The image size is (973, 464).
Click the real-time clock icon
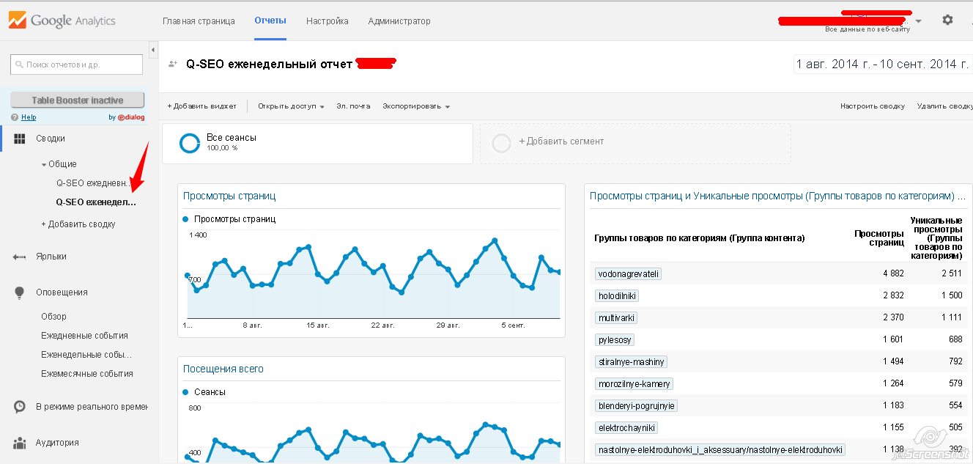click(20, 407)
